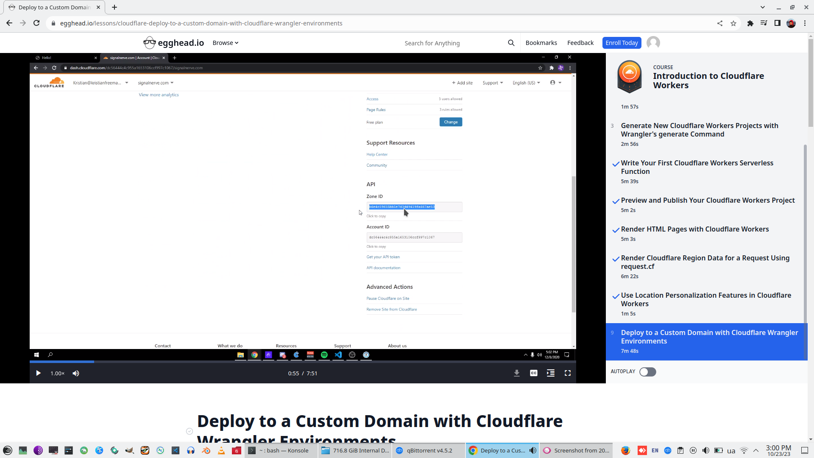Click the search magnifier icon
This screenshot has width=814, height=458.
pos(511,43)
